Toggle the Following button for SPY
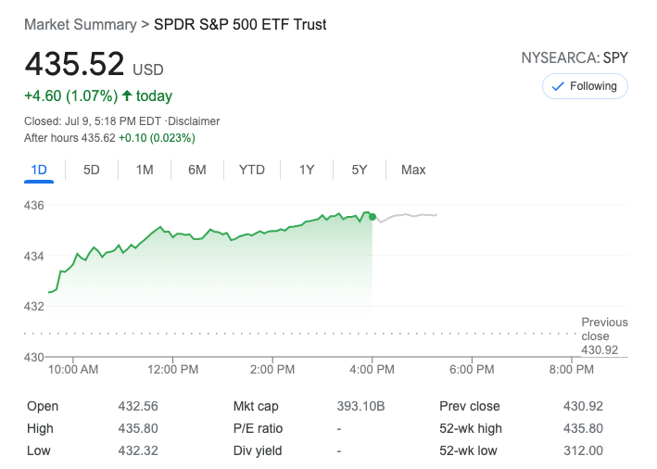Screen dimensions: 657x469 coord(585,86)
